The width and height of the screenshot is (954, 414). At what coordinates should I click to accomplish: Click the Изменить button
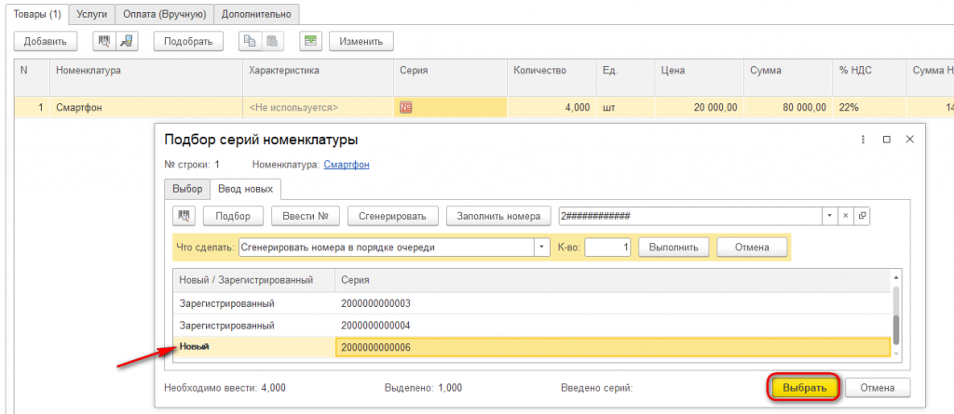click(x=361, y=41)
